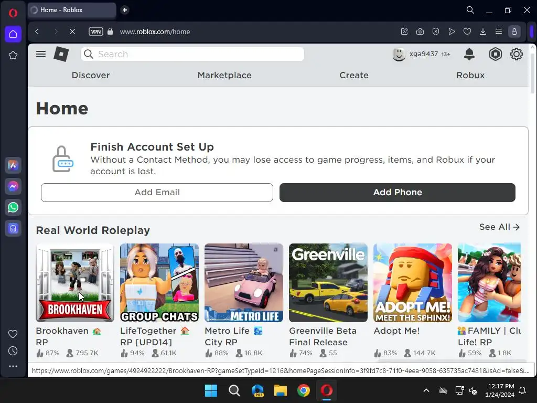Click the www.roblox.com/home address bar

(x=155, y=31)
